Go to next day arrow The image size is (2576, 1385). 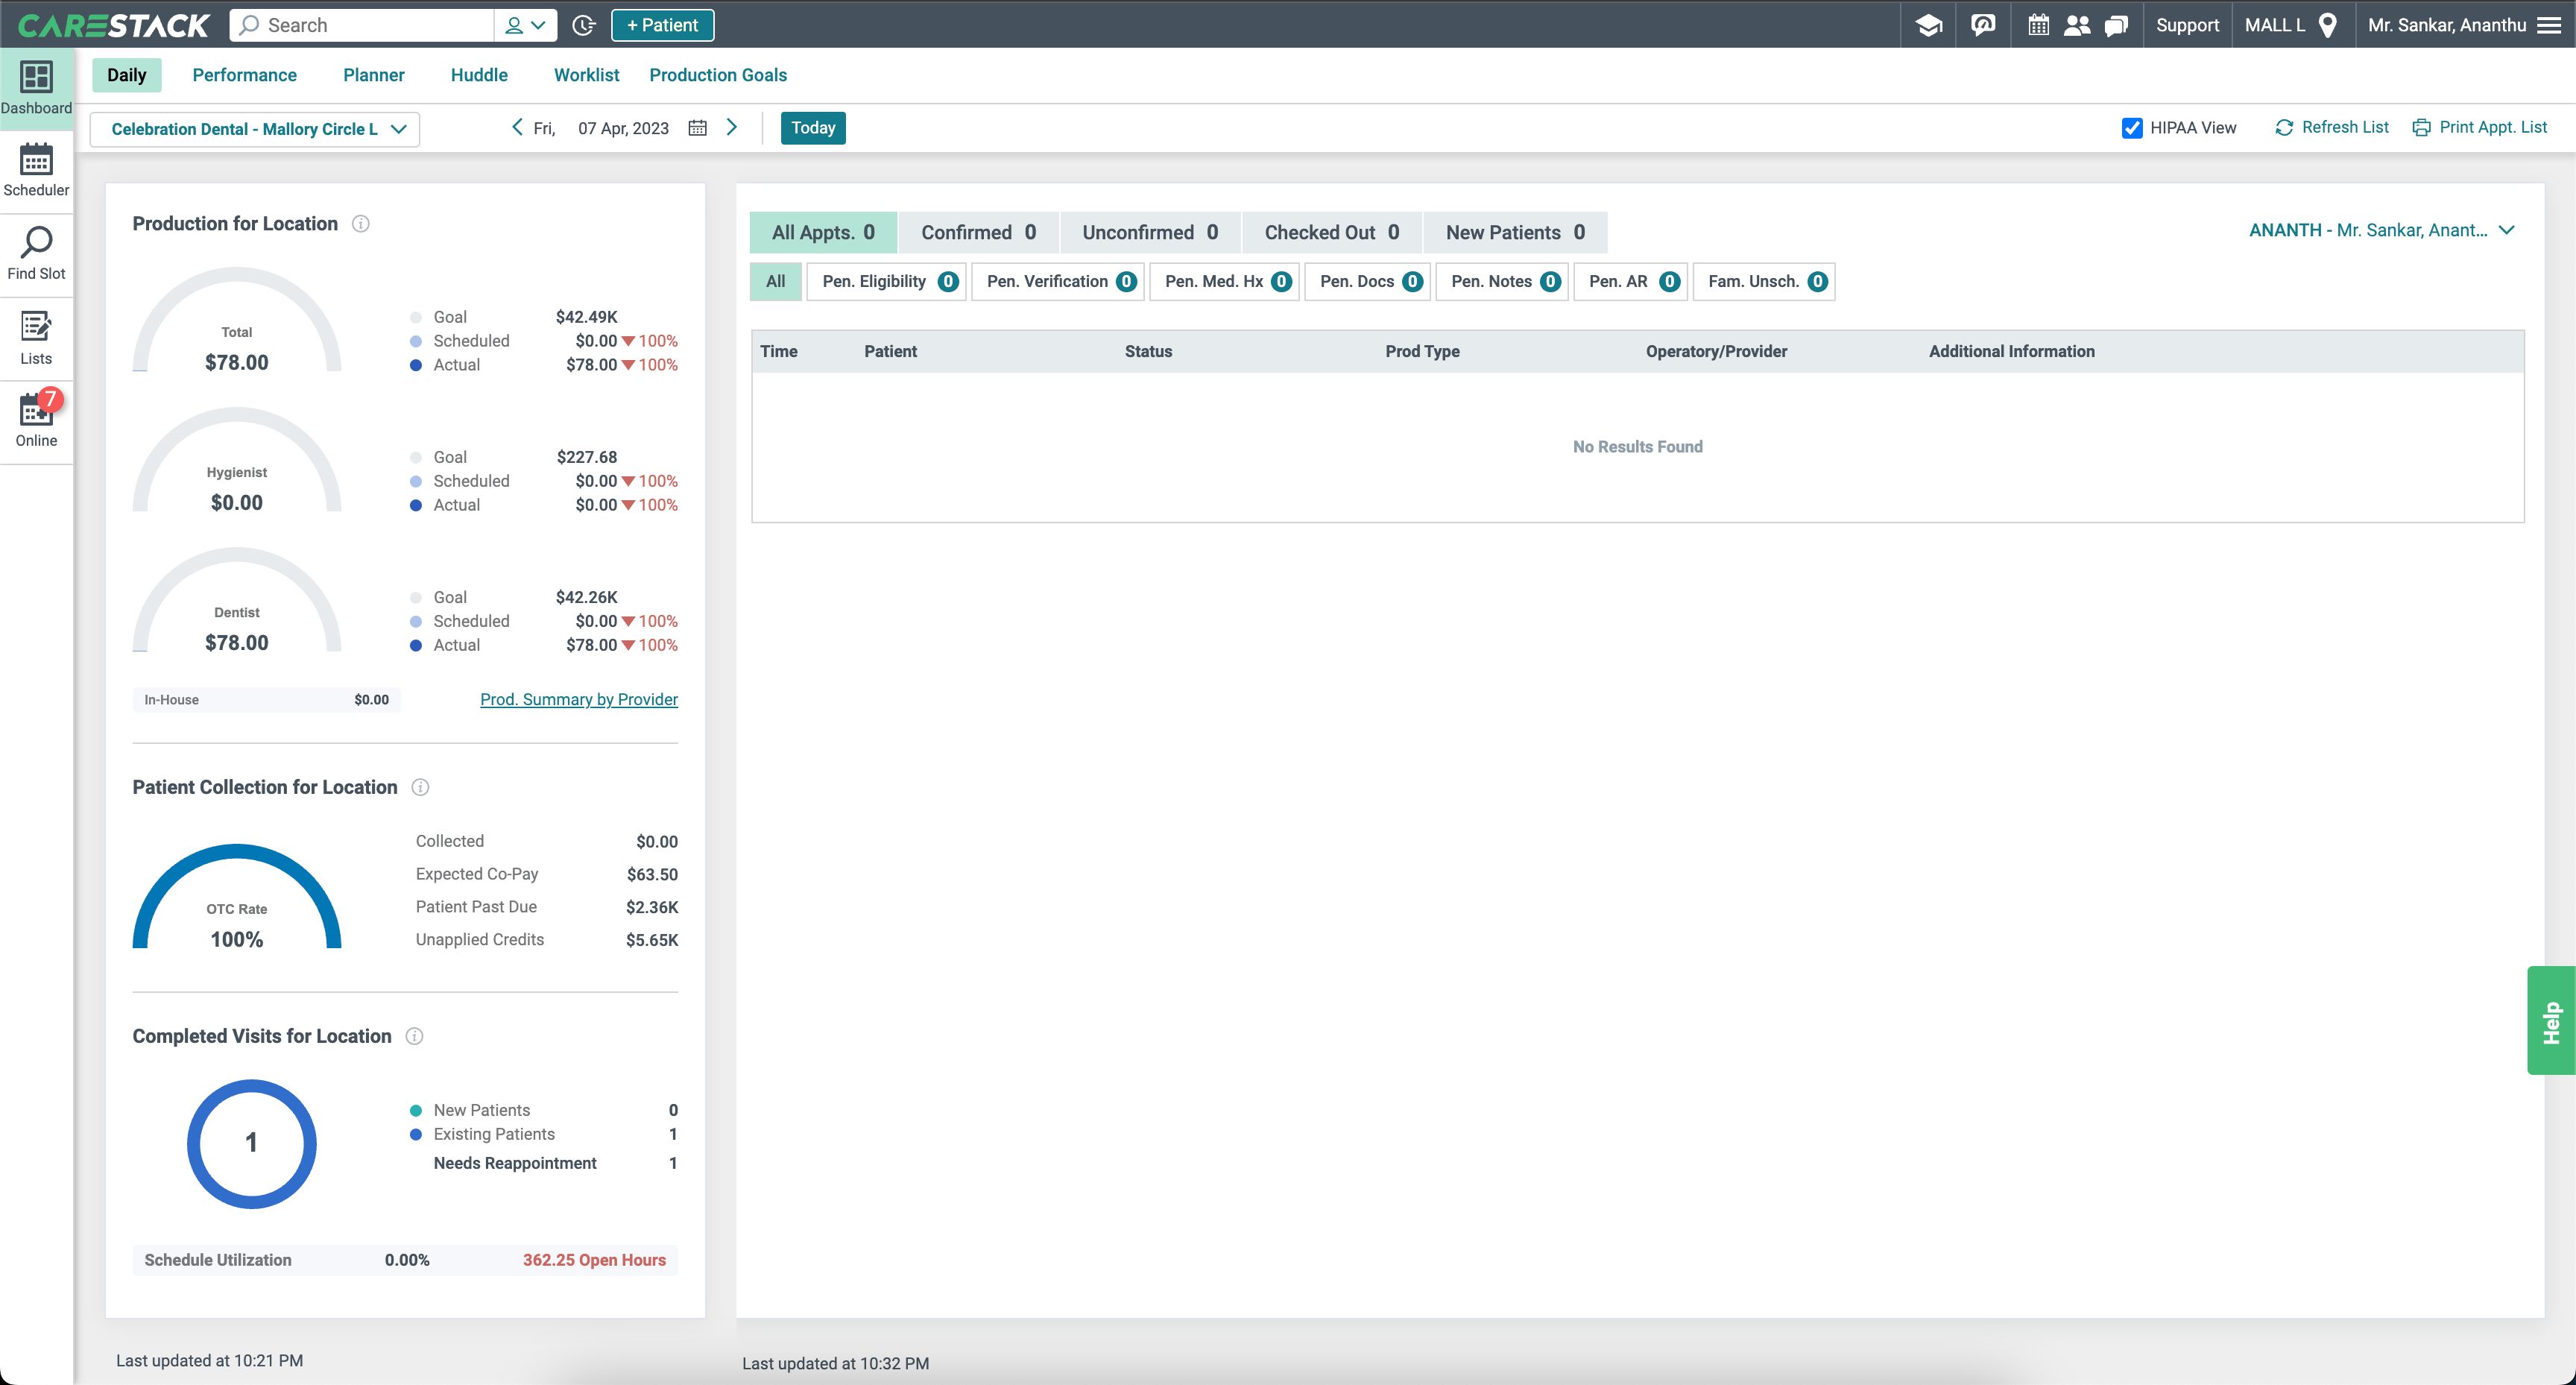[732, 127]
